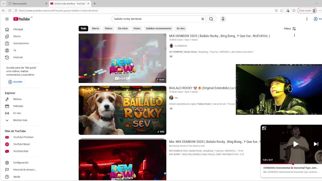Seek on the miniplayer red progress bar
Viewport: 322px width, 181px height.
tap(291, 164)
